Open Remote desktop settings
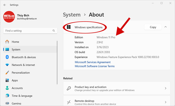Image resolution: width=175 pixels, height=106 pixels. (117, 101)
